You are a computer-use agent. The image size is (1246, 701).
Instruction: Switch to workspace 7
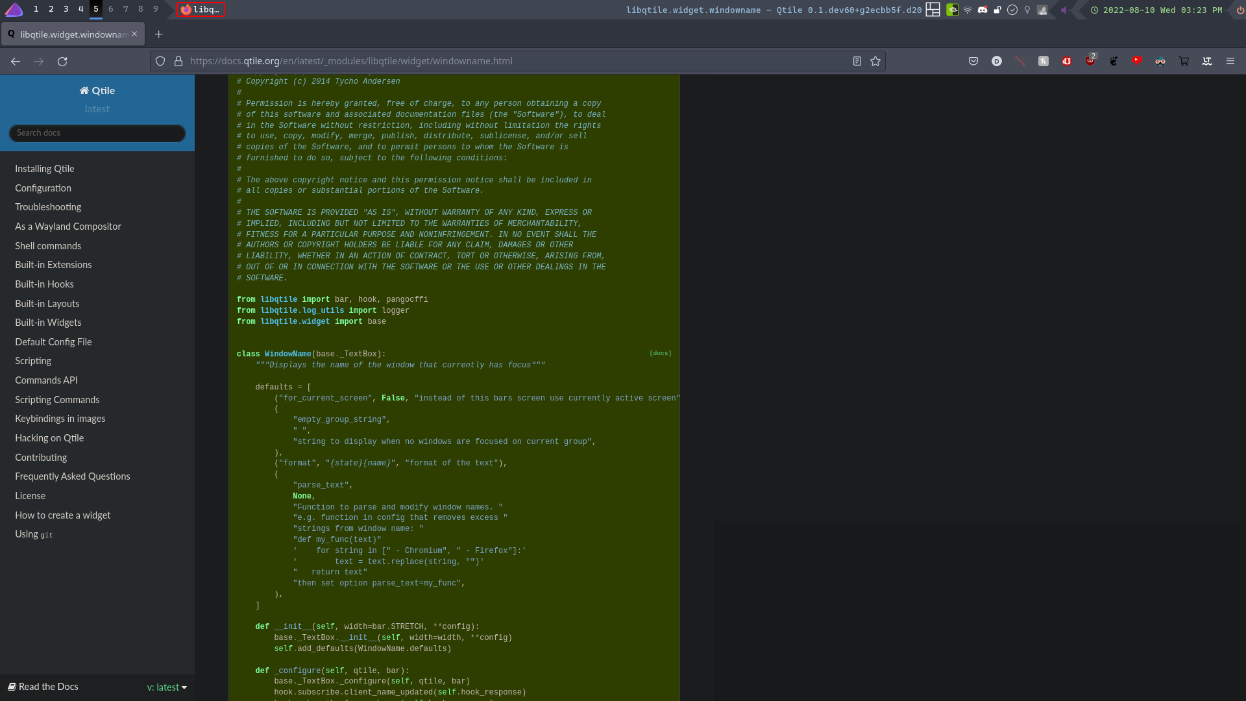[x=125, y=9]
